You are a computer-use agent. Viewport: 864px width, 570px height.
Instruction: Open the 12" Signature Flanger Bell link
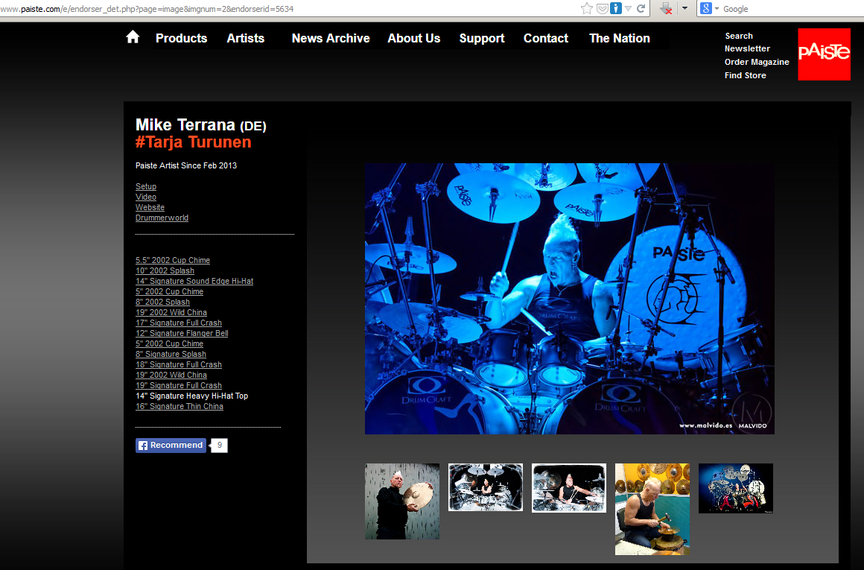182,334
